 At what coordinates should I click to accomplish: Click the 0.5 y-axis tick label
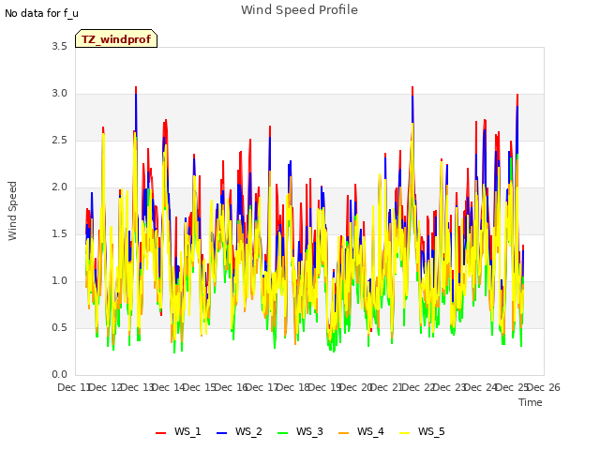(59, 328)
